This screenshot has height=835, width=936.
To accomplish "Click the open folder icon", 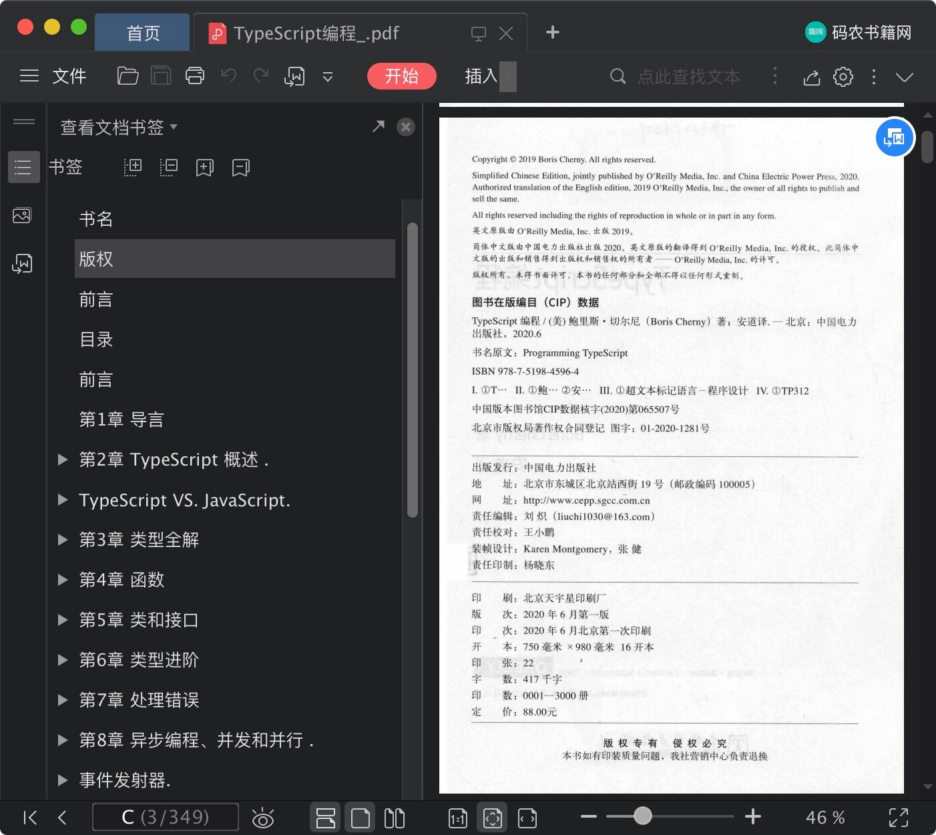I will pyautogui.click(x=128, y=76).
